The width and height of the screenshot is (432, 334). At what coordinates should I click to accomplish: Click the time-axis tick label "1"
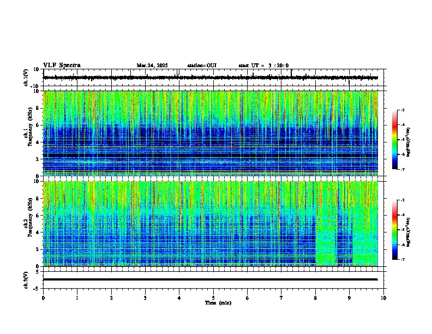click(77, 298)
